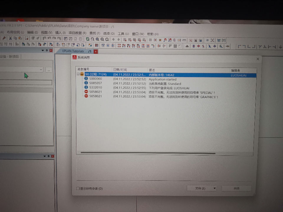The height and width of the screenshot is (212, 283).
Task: Select S058021 error about 'SPECIAL' library
Action: pyautogui.click(x=166, y=92)
